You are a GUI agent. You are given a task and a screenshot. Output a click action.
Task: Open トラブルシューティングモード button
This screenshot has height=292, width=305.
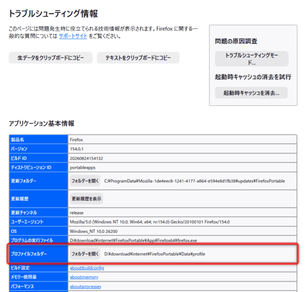pos(251,59)
